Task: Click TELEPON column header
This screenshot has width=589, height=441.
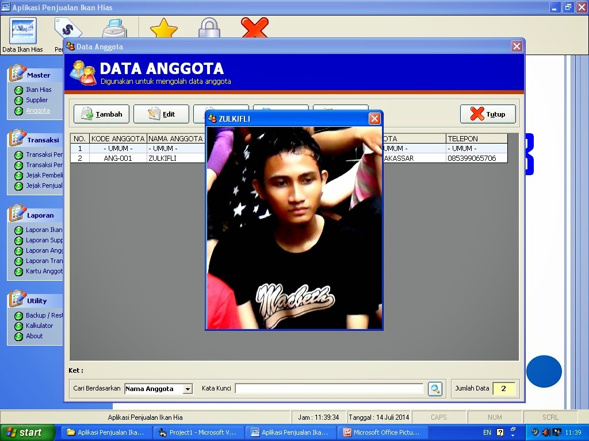Action: [476, 139]
